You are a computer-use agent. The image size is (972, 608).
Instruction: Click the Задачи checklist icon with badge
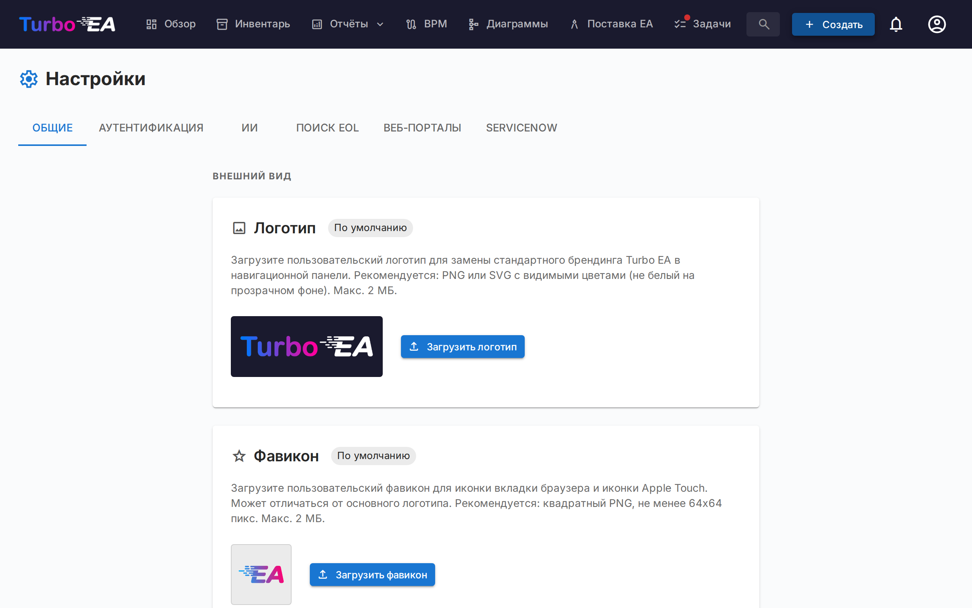680,24
